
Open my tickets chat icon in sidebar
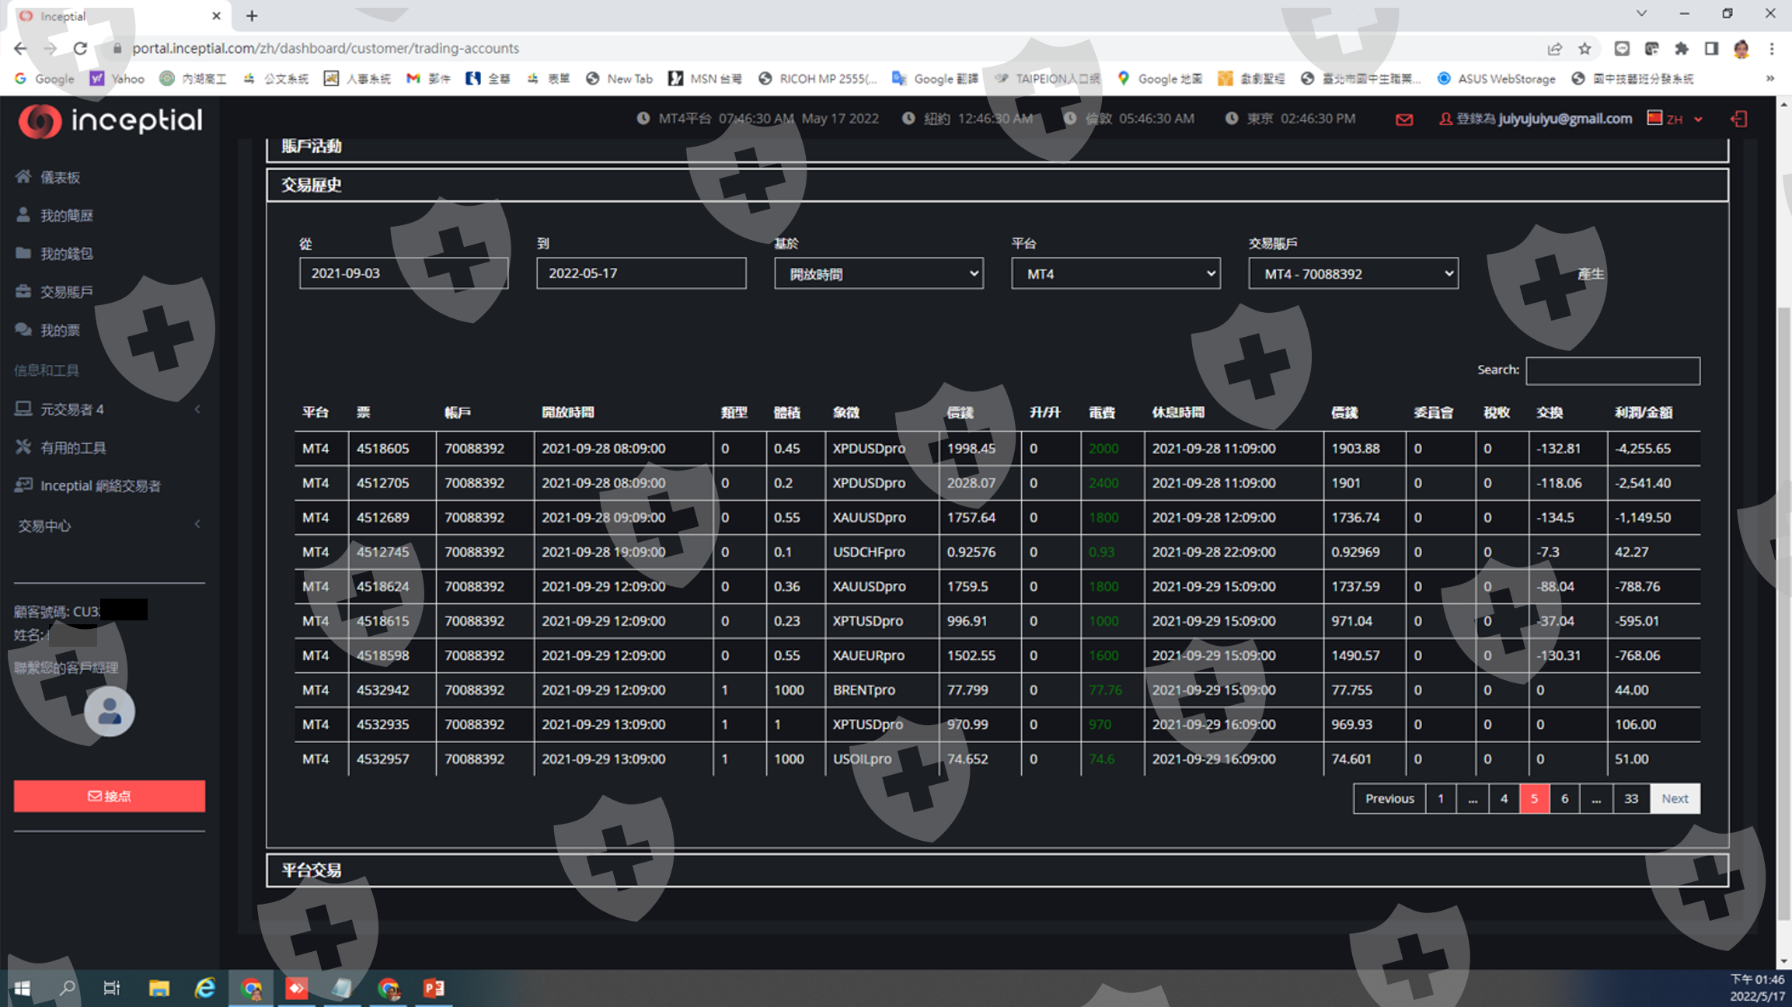pyautogui.click(x=23, y=330)
